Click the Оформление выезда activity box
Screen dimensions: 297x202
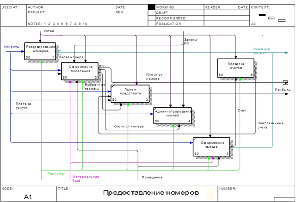tap(211, 147)
